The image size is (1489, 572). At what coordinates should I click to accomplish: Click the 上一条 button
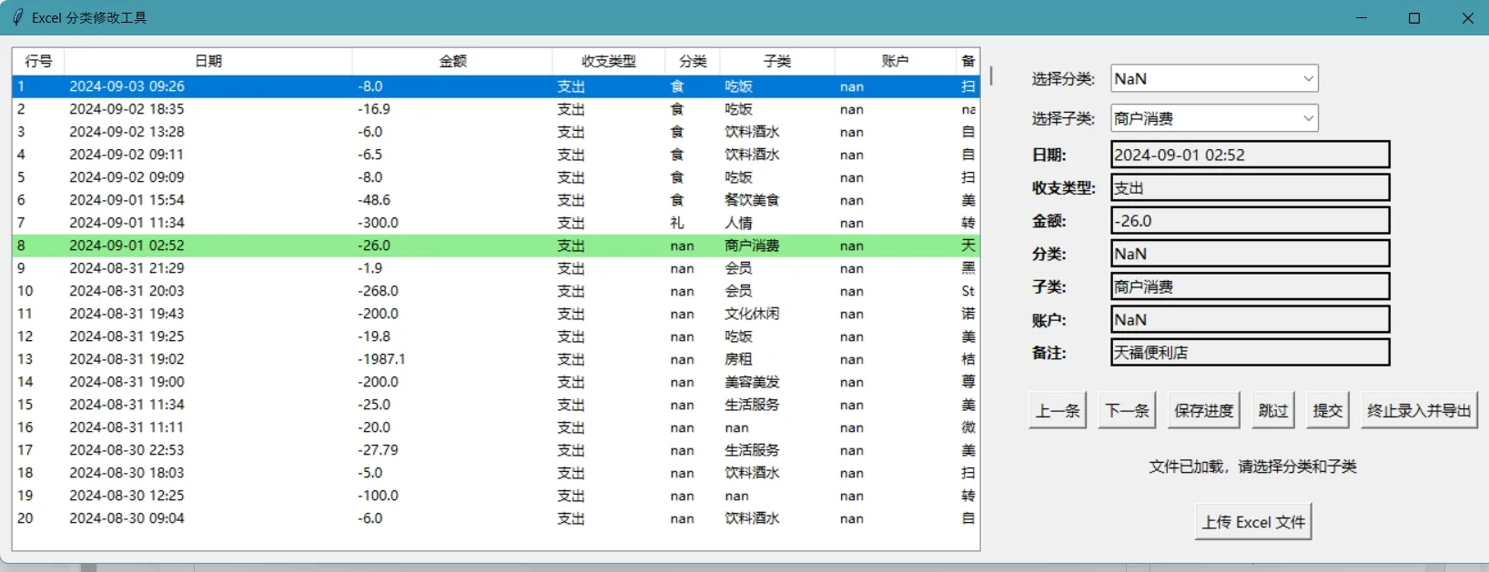(1058, 411)
